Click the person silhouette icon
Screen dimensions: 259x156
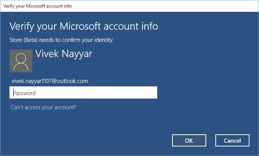[21, 61]
